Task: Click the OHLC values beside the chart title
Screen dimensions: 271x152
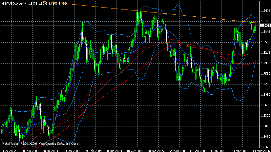Action: pyautogui.click(x=48, y=4)
